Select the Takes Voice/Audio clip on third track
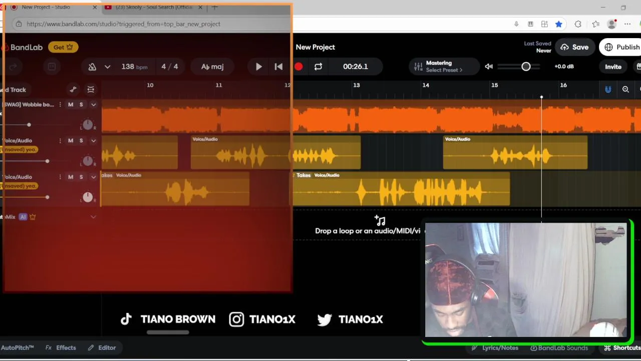Screen dimensions: 641x361 click(401, 189)
